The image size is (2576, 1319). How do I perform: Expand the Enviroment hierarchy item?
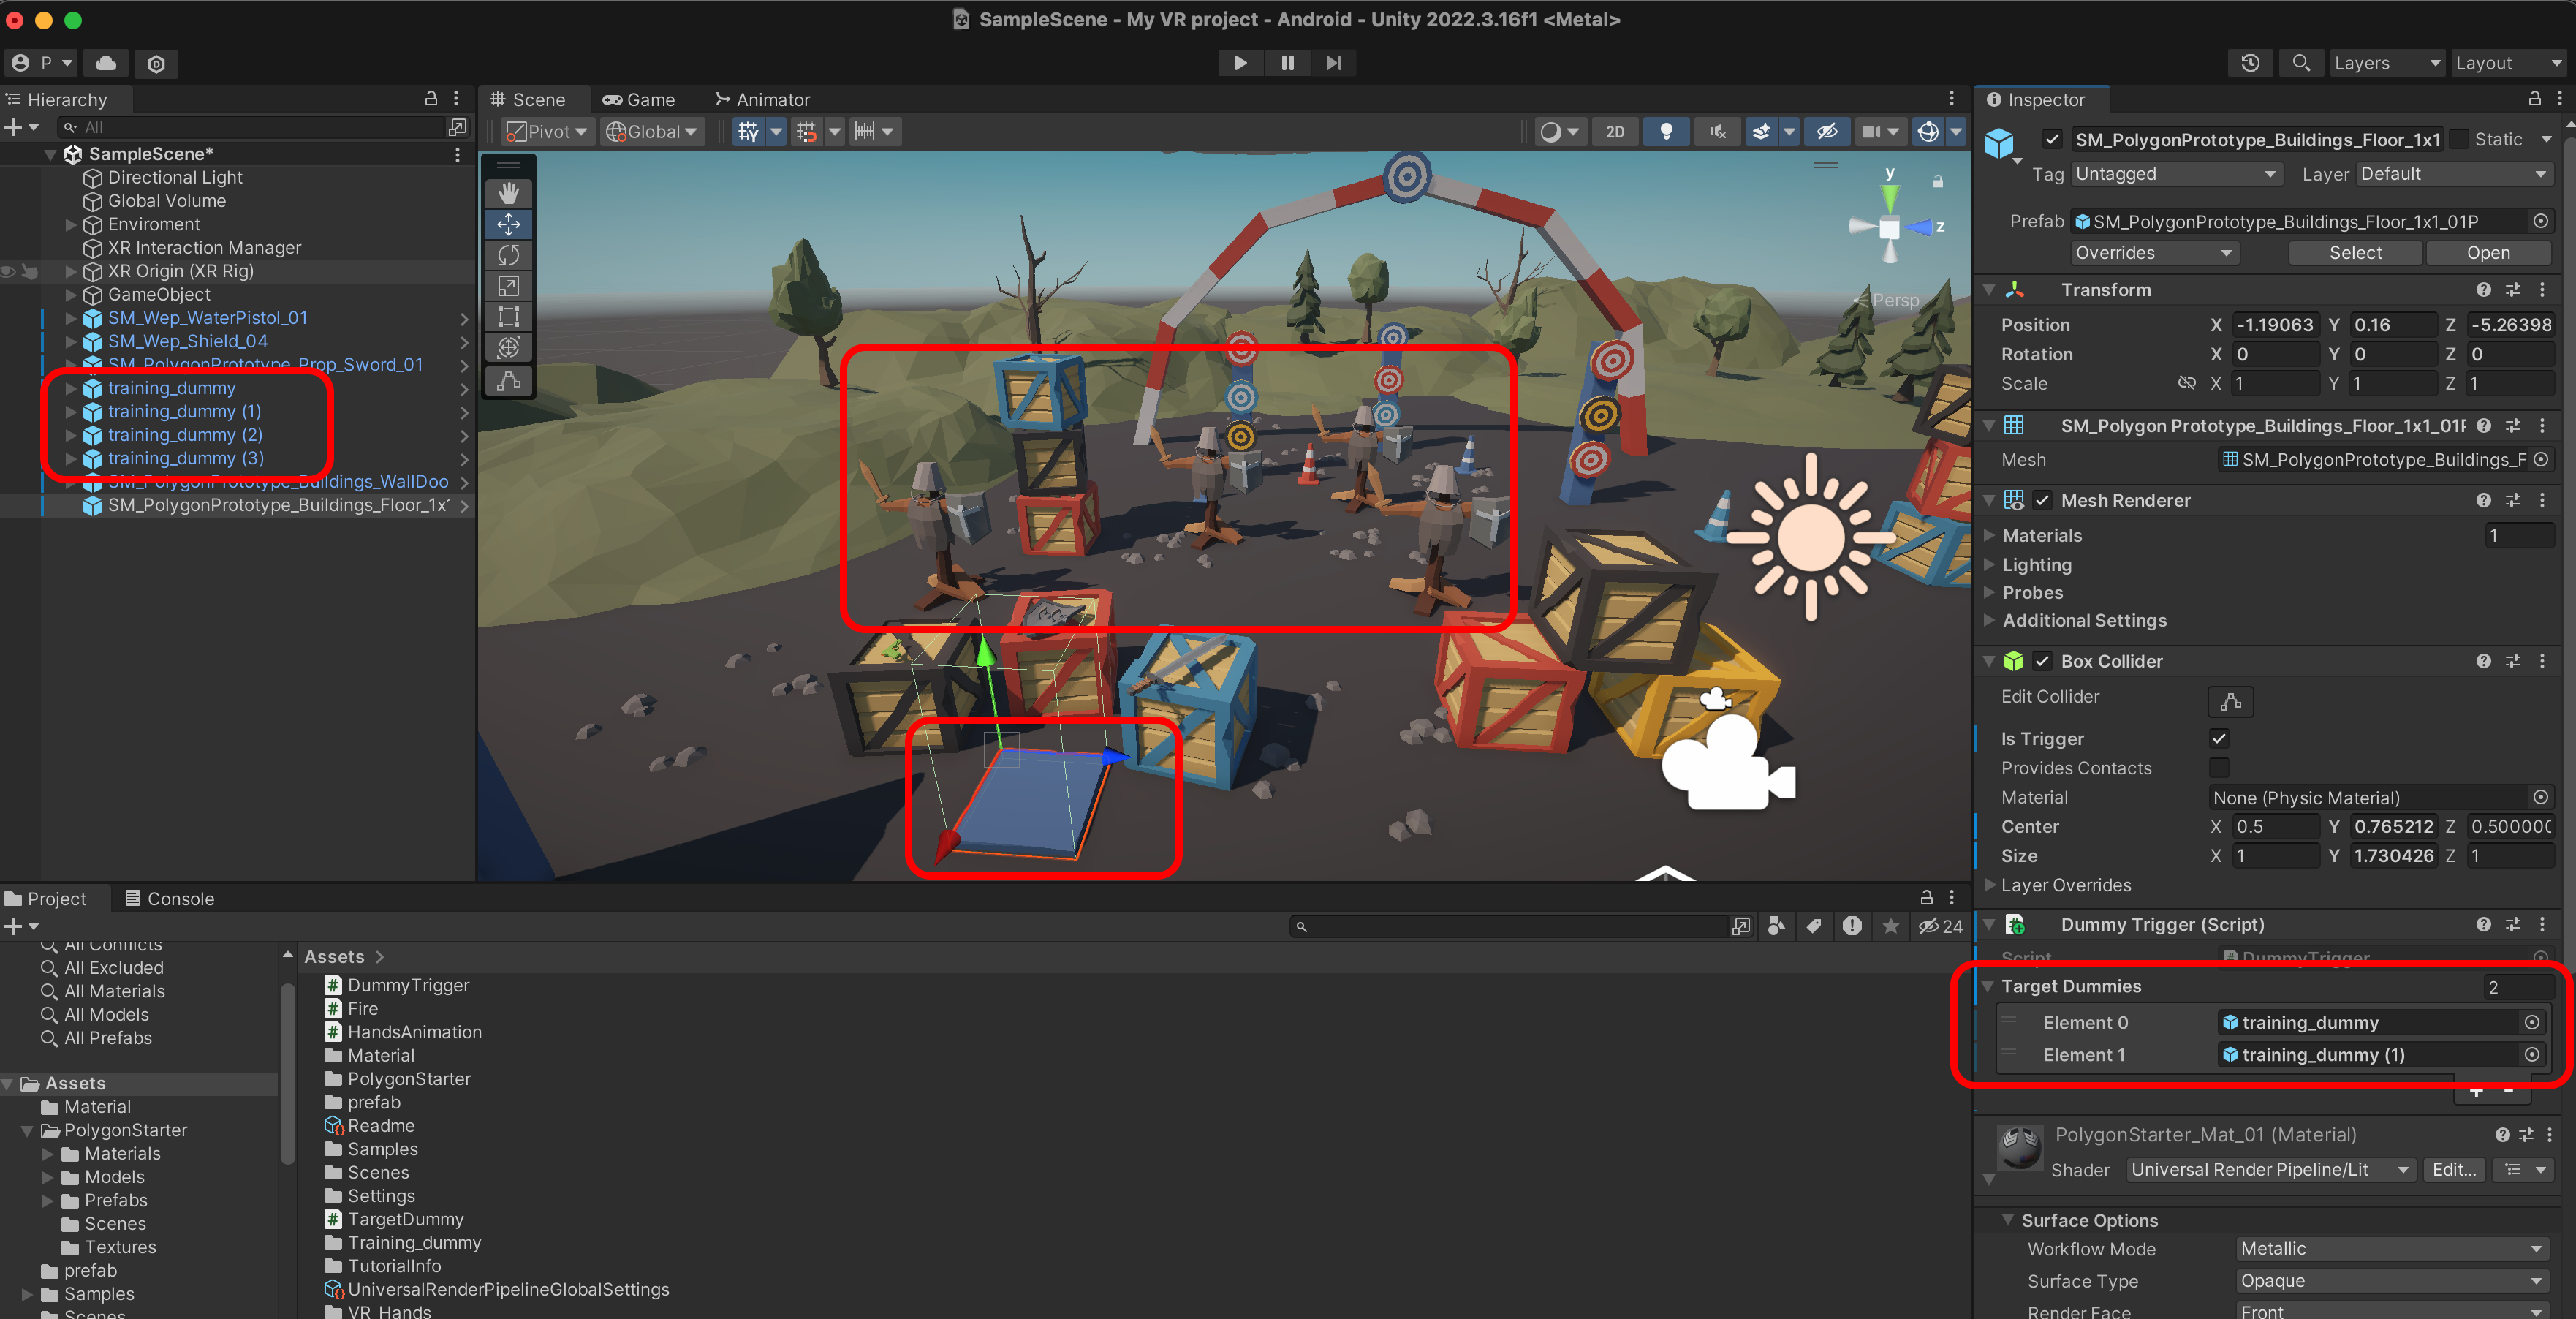(x=70, y=224)
